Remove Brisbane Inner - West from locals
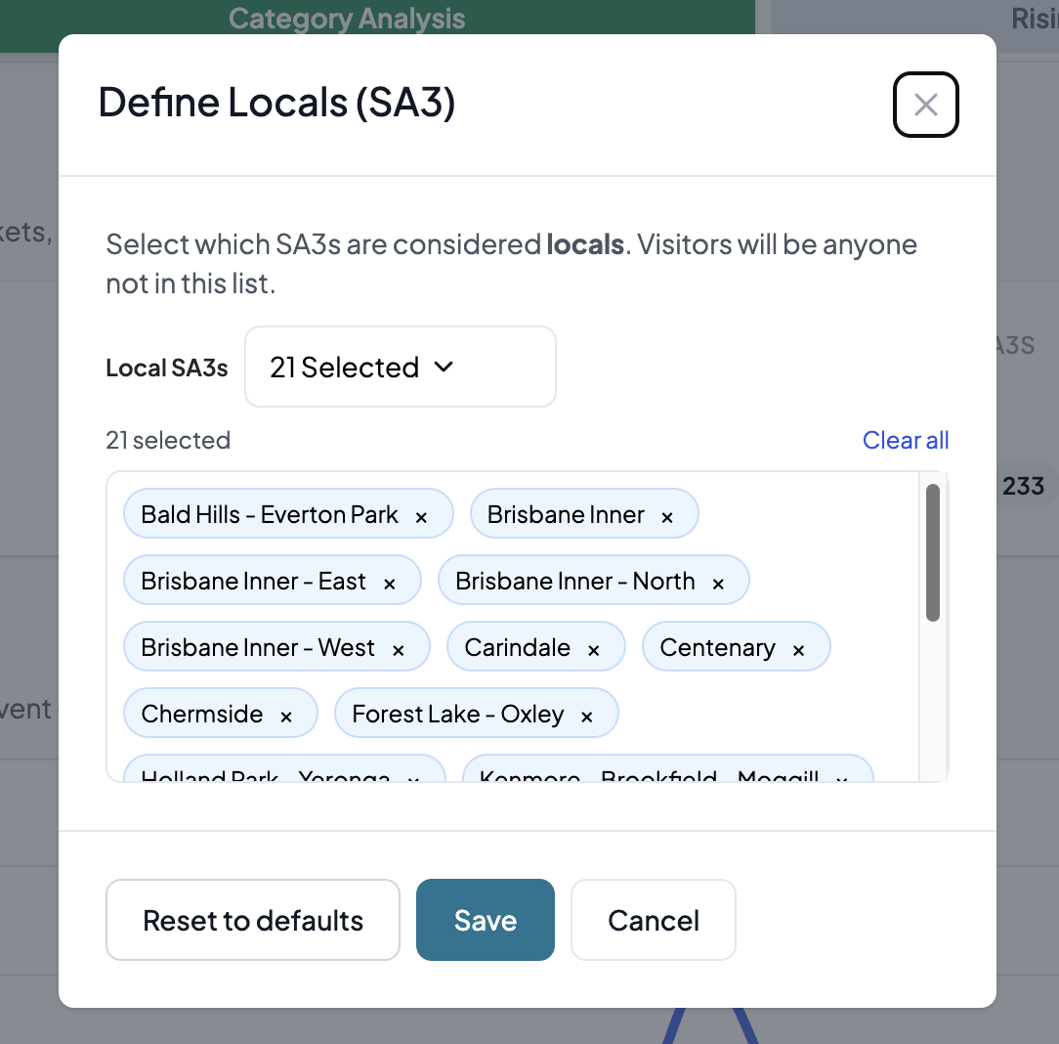Image resolution: width=1059 pixels, height=1044 pixels. point(398,650)
